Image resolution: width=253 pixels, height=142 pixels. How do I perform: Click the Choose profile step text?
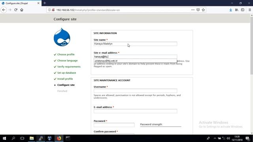66,54
